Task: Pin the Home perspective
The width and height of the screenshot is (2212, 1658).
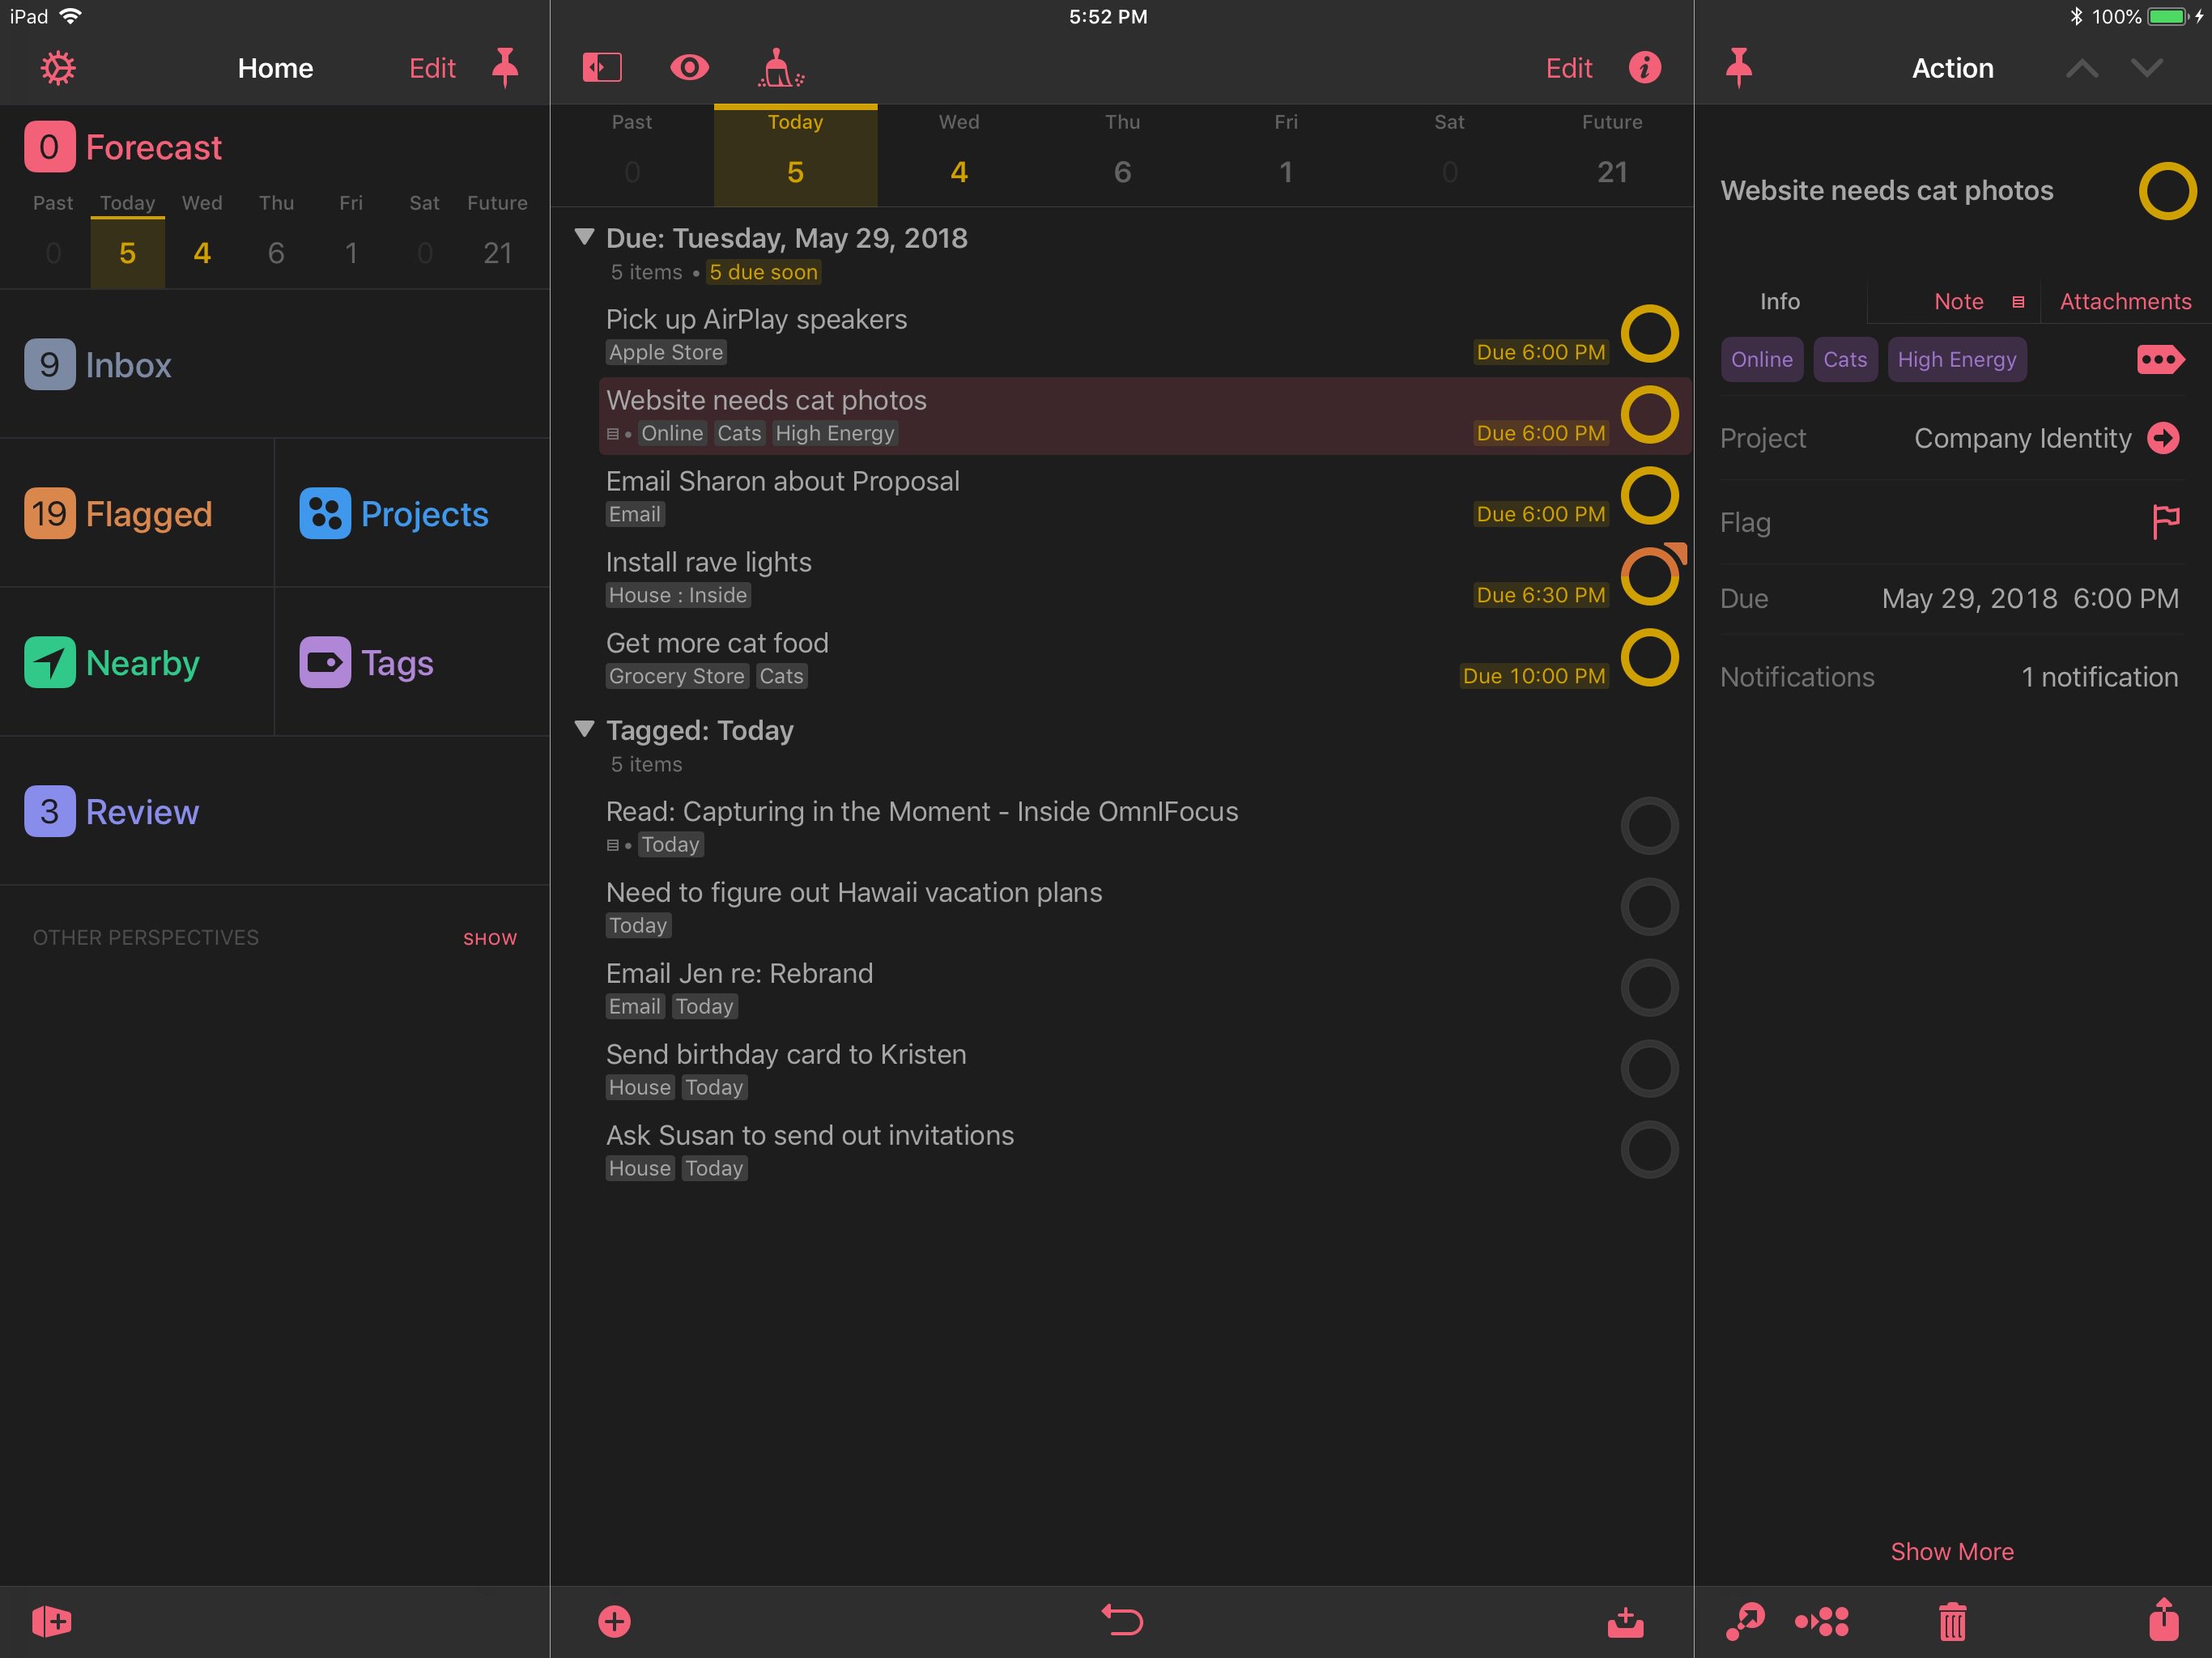Action: 504,68
